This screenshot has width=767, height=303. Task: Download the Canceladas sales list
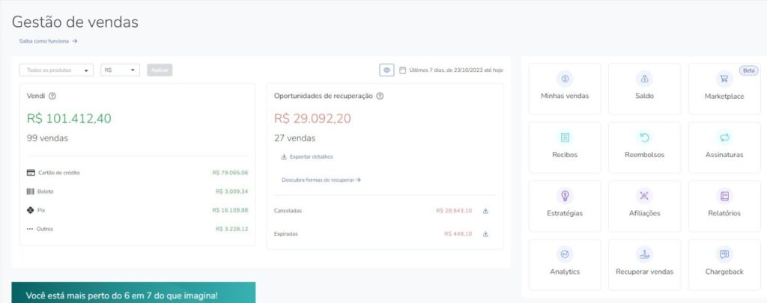[485, 211]
